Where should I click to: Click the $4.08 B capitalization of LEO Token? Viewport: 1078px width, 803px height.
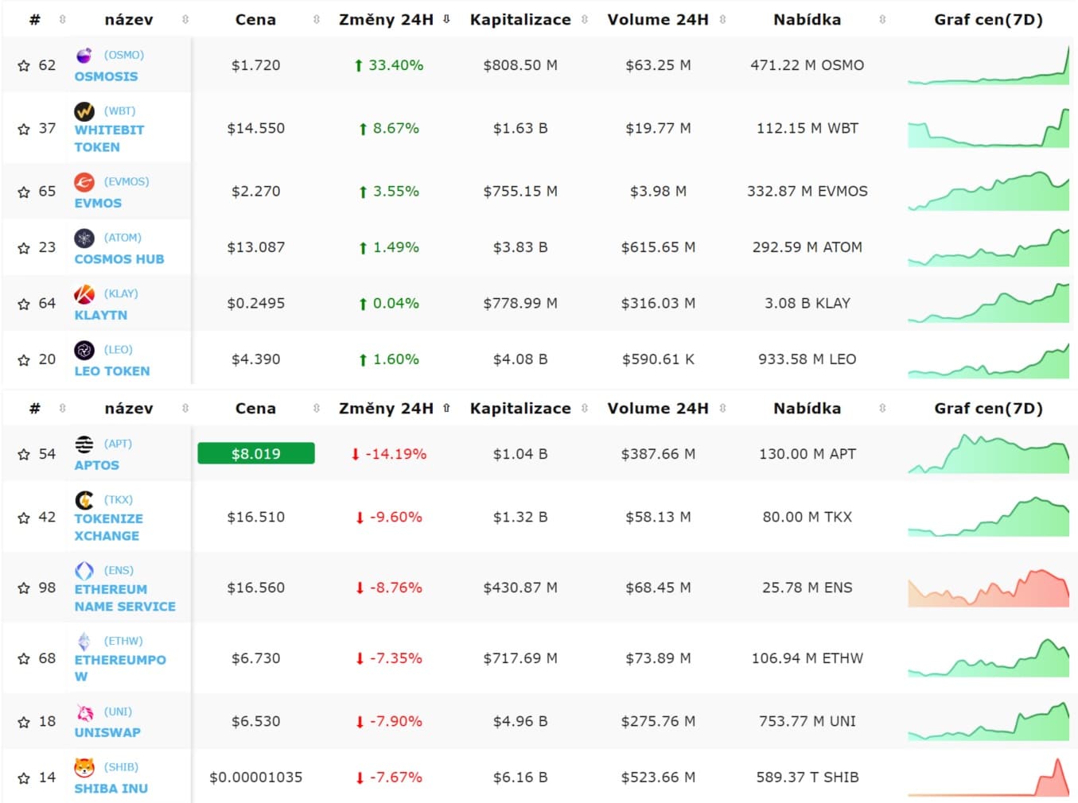coord(520,359)
